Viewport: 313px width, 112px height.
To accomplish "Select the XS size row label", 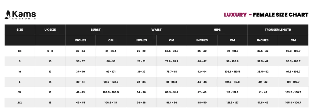I will 20,51.
